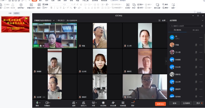Click the WPS text box tool
This screenshot has width=205, height=108.
coord(128,6)
